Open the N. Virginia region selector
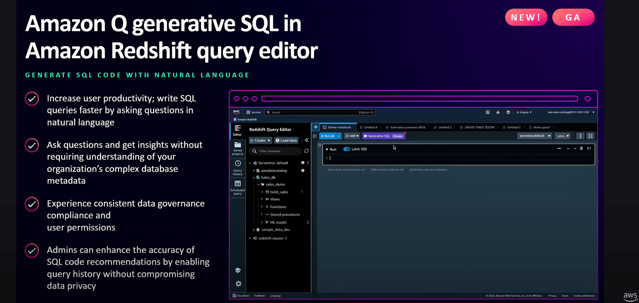 (x=524, y=112)
